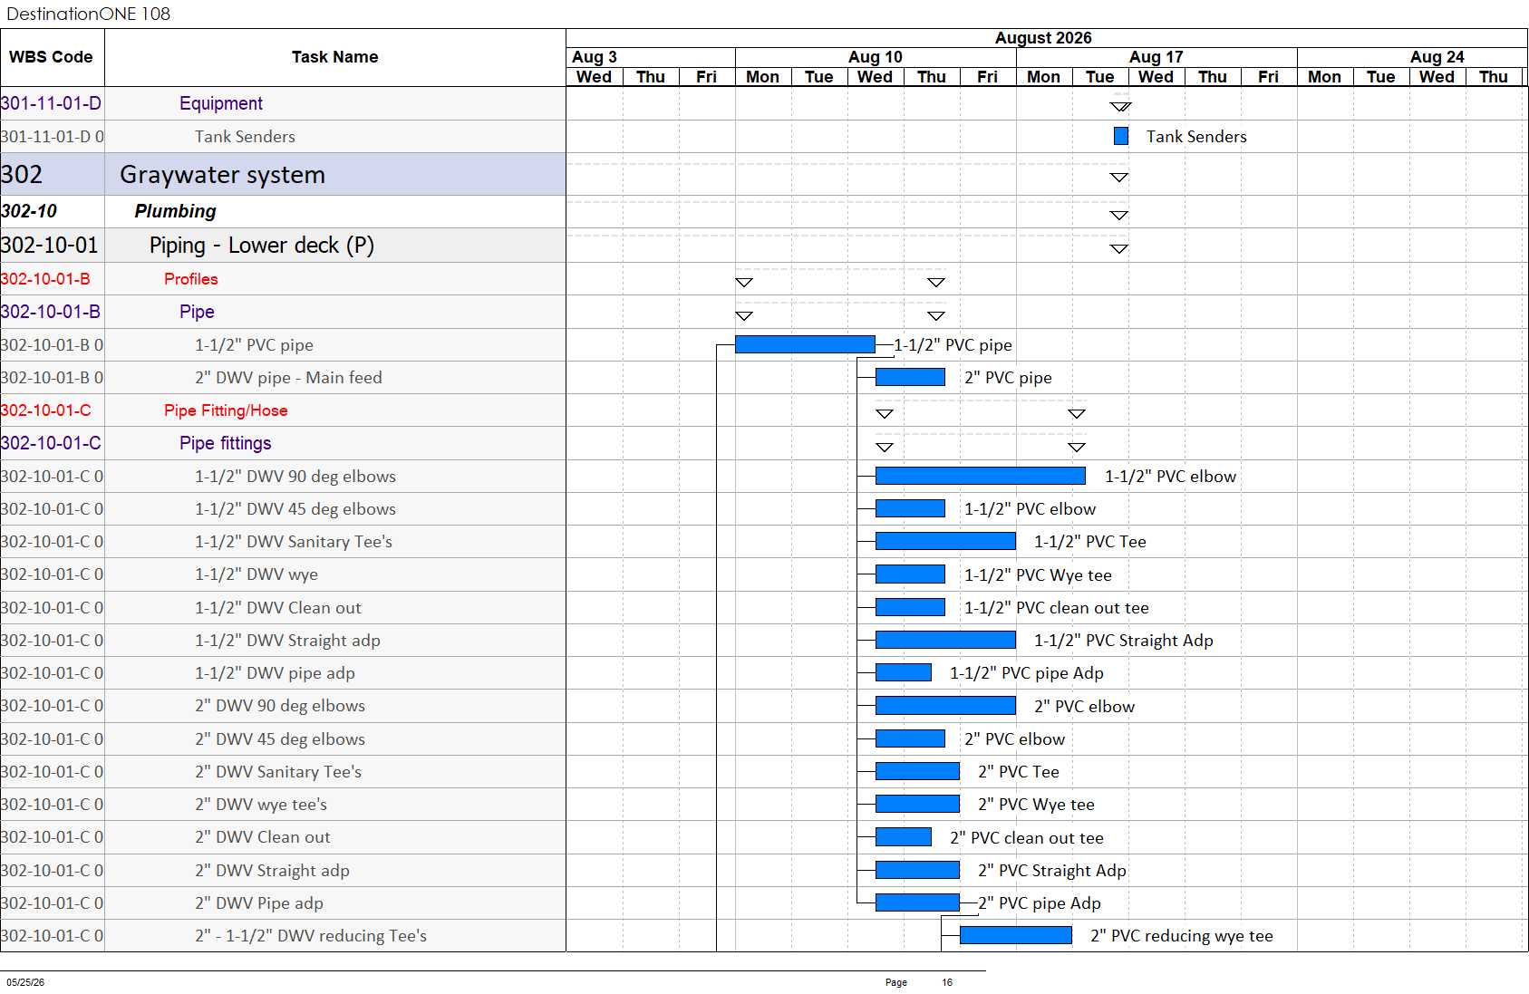1529x994 pixels.
Task: Click the Profiles task name
Action: point(191,279)
